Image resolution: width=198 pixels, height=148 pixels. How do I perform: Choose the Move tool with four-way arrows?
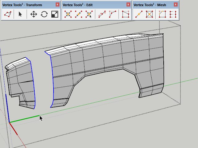pyautogui.click(x=33, y=14)
